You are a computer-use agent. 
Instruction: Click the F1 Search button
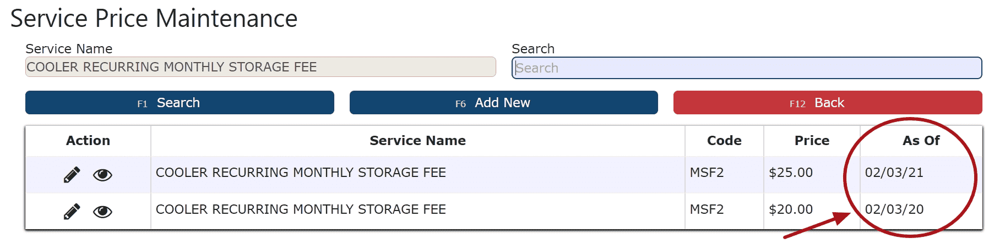pyautogui.click(x=180, y=103)
